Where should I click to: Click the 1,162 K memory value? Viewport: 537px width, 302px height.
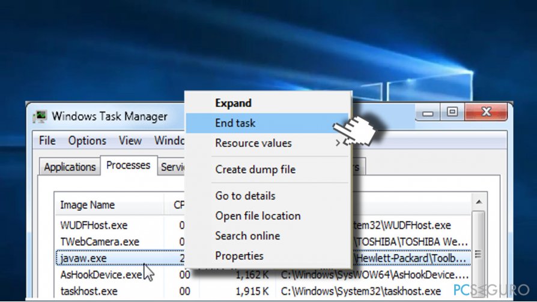point(252,274)
